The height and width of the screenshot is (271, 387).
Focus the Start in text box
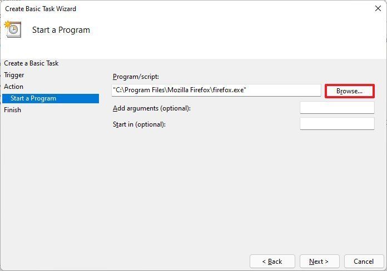337,123
